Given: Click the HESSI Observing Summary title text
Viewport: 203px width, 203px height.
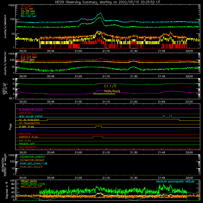Looking at the screenshot, I should 108,2.
